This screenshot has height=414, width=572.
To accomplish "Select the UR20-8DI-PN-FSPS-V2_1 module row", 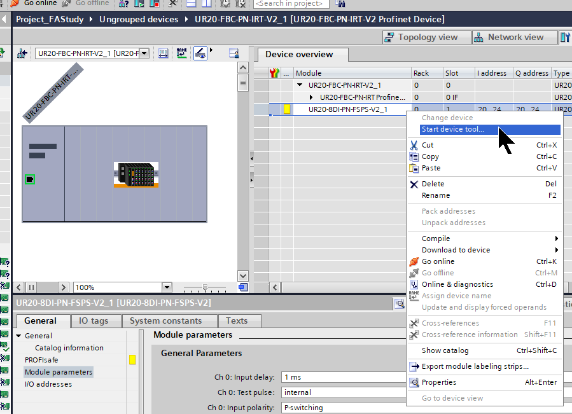I will coord(347,109).
